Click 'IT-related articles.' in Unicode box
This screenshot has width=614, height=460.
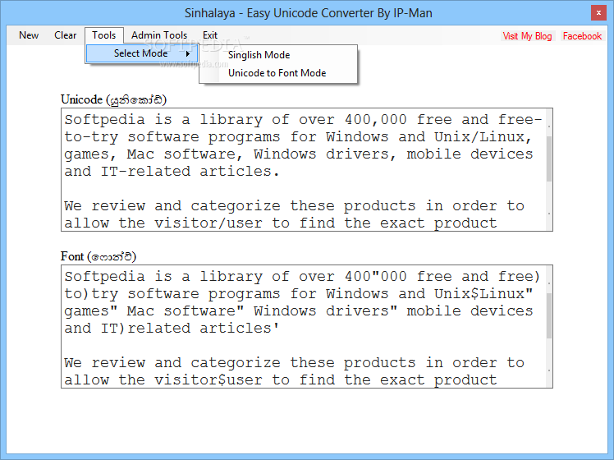[190, 172]
